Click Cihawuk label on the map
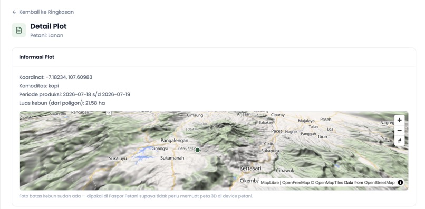The image size is (425, 209). (285, 171)
